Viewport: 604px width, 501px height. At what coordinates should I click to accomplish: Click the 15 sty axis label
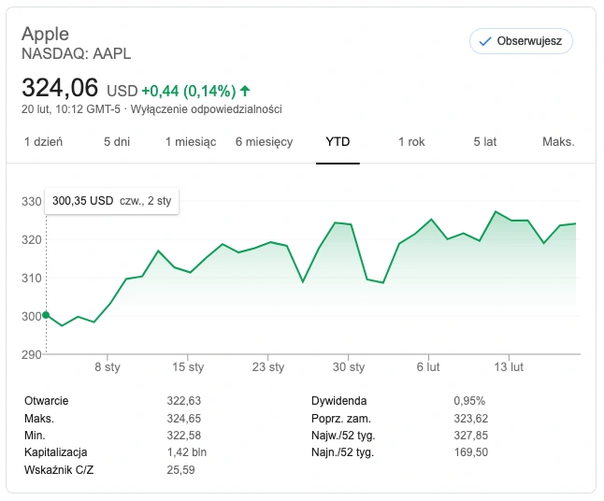188,367
